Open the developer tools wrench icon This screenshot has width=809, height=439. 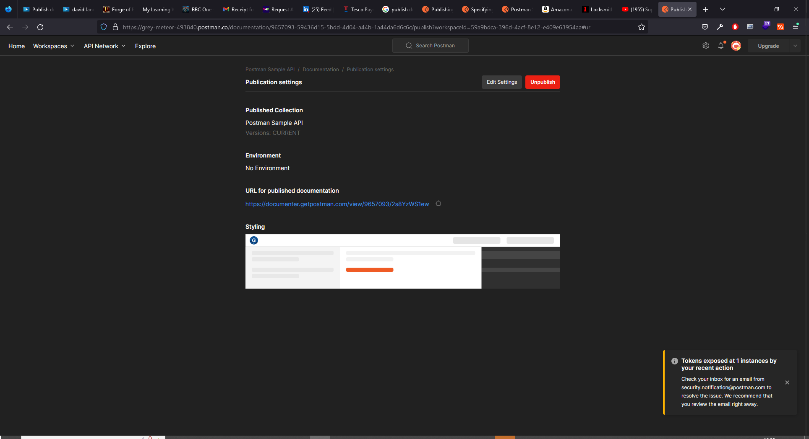720,27
